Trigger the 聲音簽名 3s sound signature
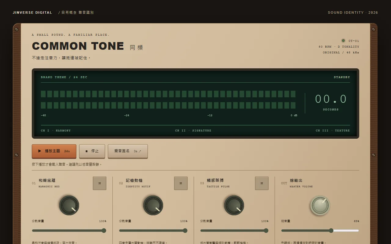This screenshot has width=391, height=244. (x=128, y=151)
